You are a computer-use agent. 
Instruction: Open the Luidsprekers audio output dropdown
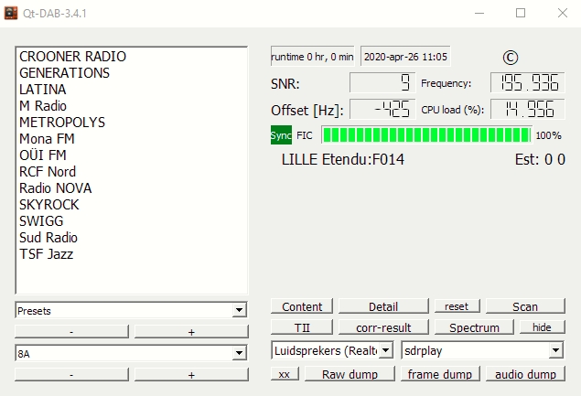pyautogui.click(x=332, y=350)
